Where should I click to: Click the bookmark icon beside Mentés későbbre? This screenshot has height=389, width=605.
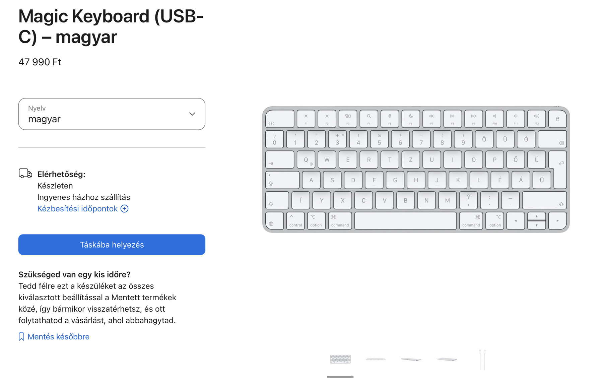pos(21,337)
